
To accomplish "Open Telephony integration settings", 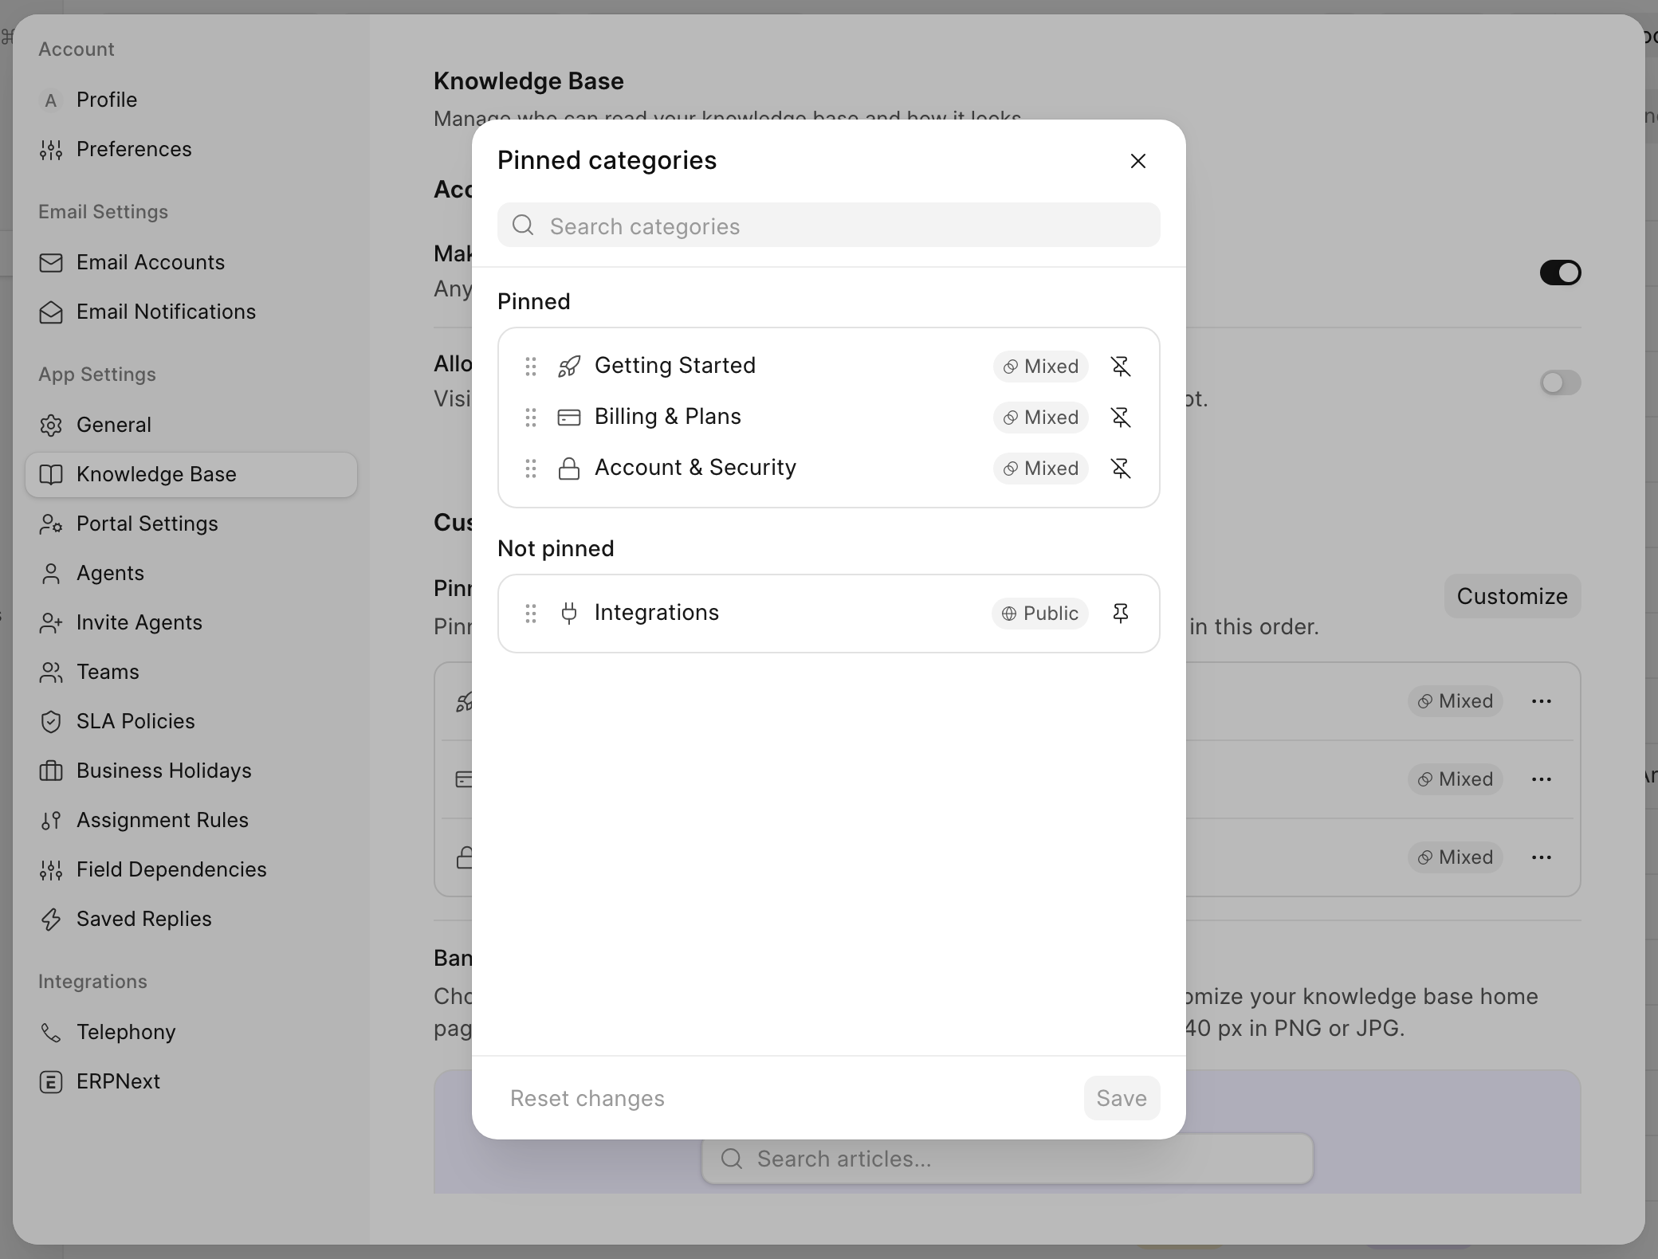I will (191, 1033).
